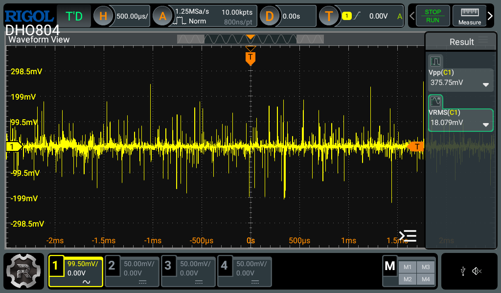Enable channel 3
Viewport: 501px width, 293px height.
pyautogui.click(x=189, y=271)
